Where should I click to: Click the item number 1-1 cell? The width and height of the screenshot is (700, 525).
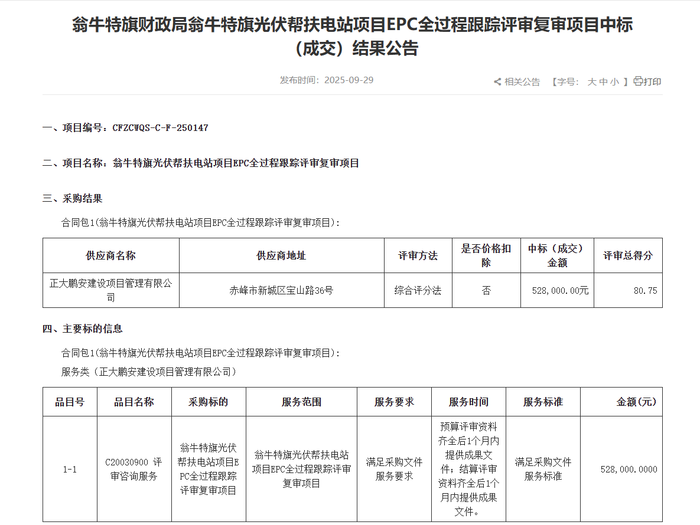coord(70,470)
